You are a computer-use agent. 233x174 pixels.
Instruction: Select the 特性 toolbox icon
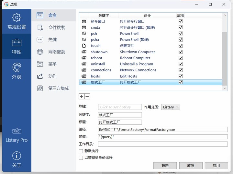point(17,43)
